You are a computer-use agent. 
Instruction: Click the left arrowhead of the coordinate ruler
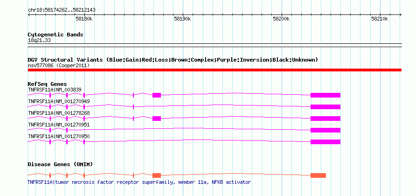coord(29,15)
